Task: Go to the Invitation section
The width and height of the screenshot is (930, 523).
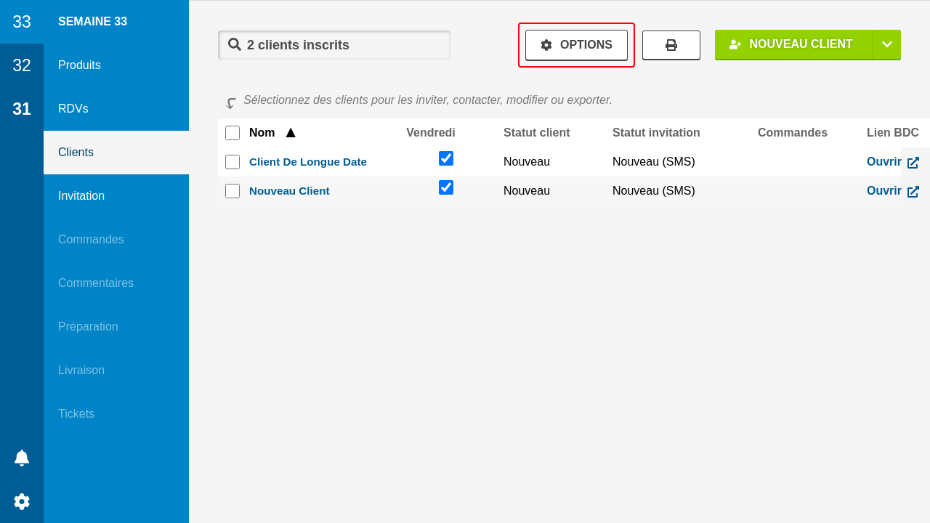Action: click(81, 196)
